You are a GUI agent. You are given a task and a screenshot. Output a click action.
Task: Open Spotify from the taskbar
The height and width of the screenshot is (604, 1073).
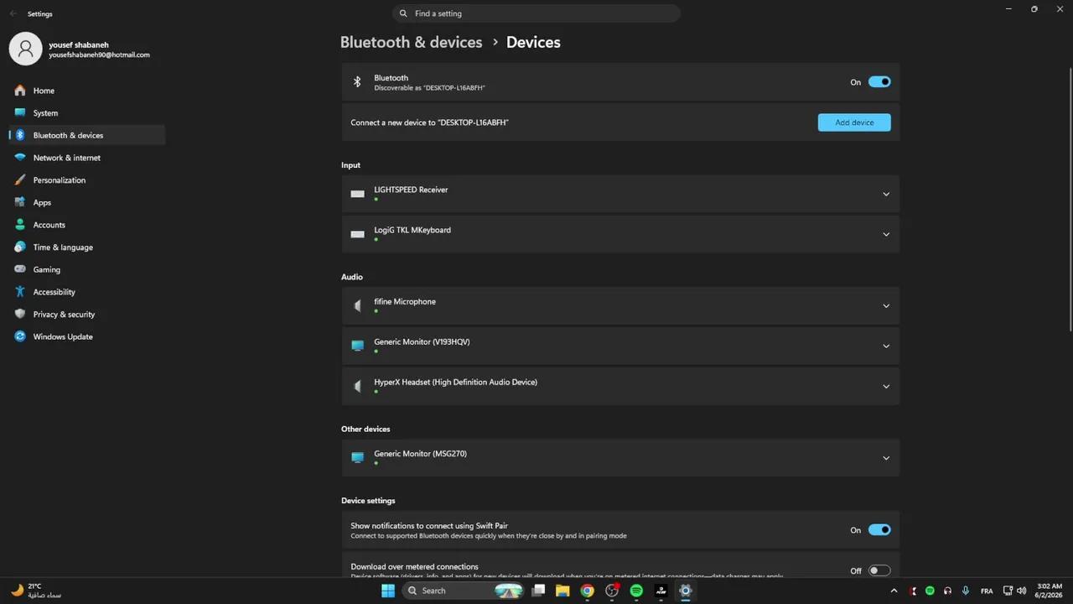pos(636,591)
